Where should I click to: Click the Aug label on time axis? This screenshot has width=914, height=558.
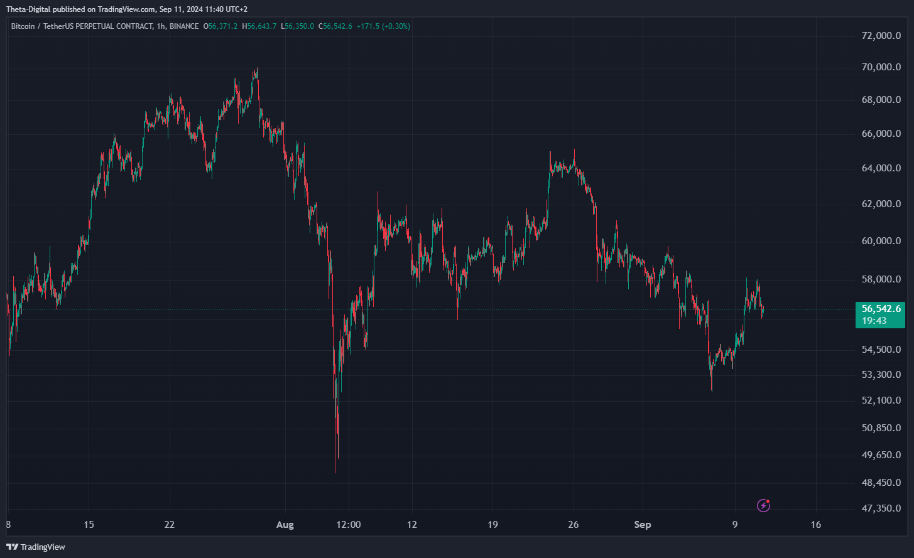285,525
